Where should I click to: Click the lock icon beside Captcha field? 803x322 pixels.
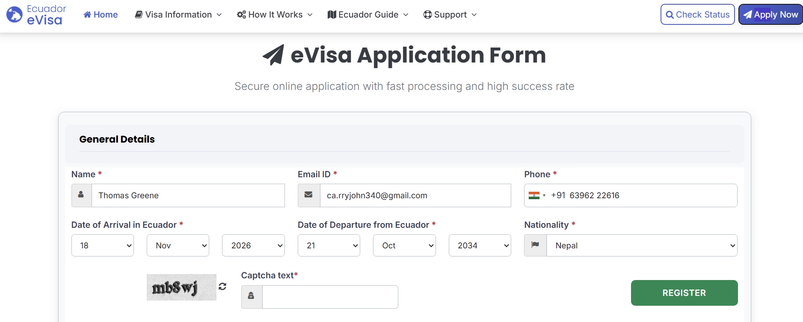[252, 296]
